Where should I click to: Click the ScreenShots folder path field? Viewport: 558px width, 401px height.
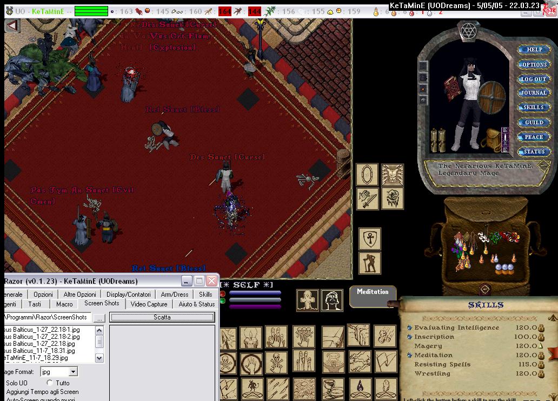tap(48, 317)
